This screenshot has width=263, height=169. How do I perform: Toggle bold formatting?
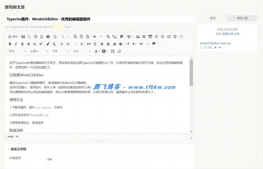(10, 44)
